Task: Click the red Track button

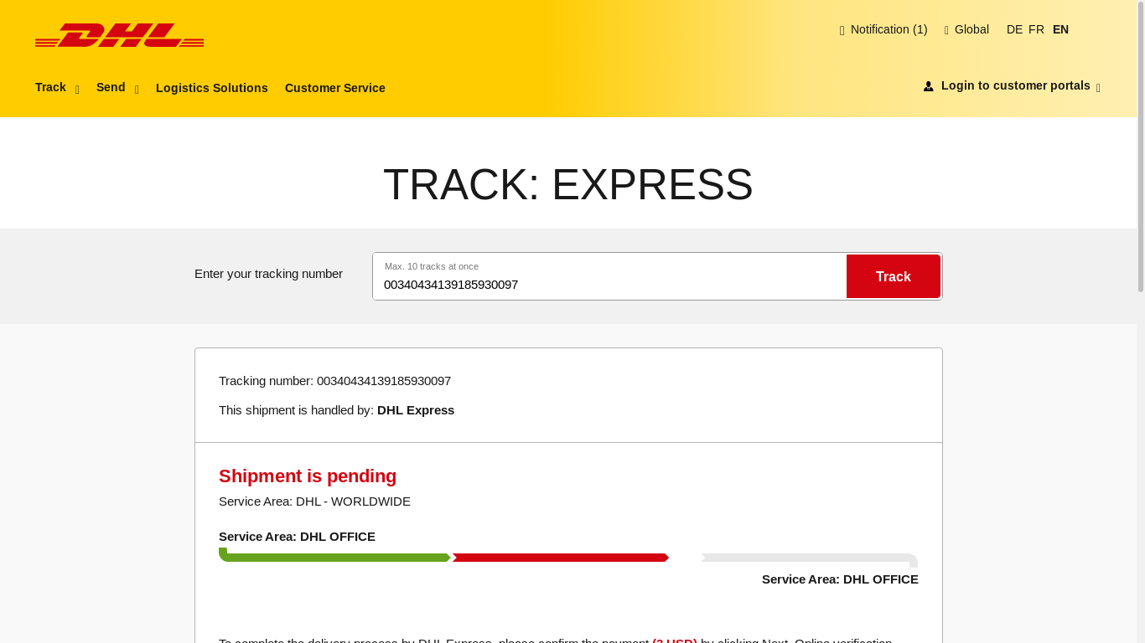Action: tap(894, 276)
